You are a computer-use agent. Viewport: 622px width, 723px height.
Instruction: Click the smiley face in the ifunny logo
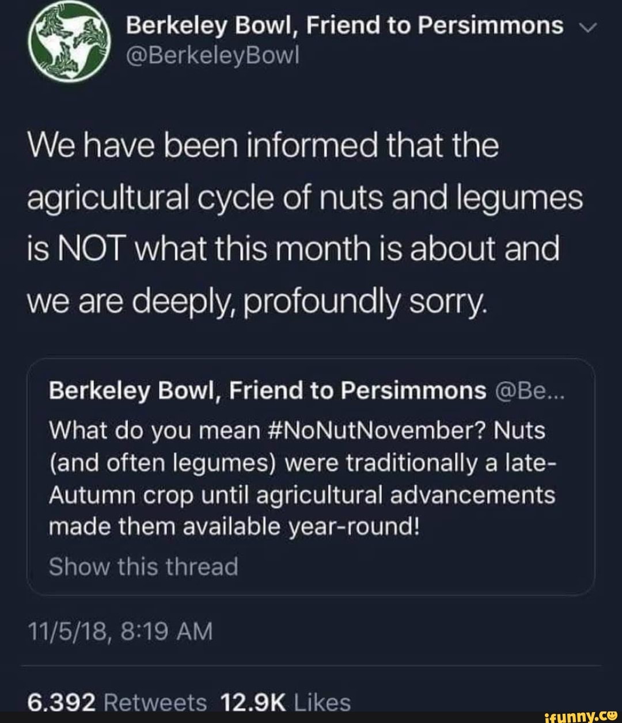(x=612, y=714)
